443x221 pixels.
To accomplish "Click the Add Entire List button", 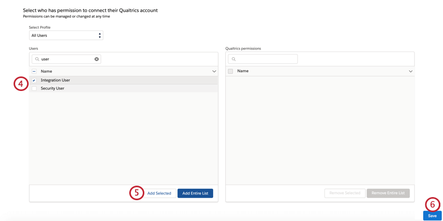I will 195,193.
